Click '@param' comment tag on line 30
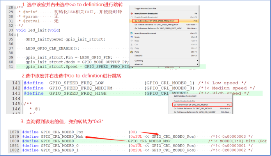This screenshot has height=156, width=271. pyautogui.click(x=30, y=17)
